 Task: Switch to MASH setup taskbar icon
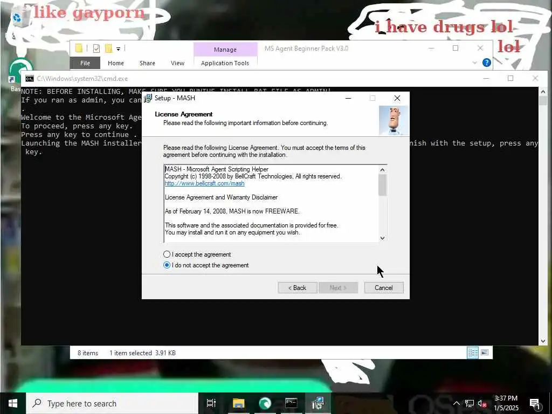318,403
